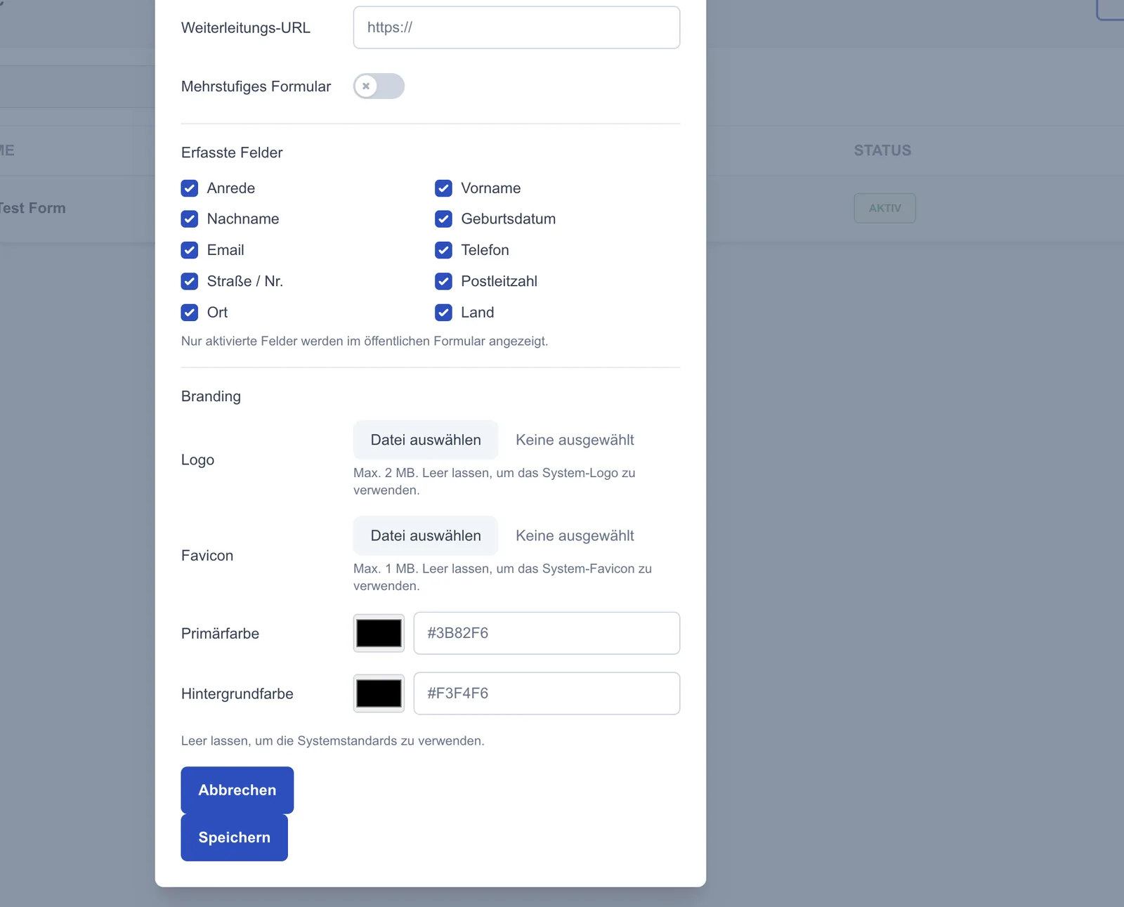Click 'Keine ausgewählt' next to Favicon
The image size is (1124, 907).
[x=575, y=535]
